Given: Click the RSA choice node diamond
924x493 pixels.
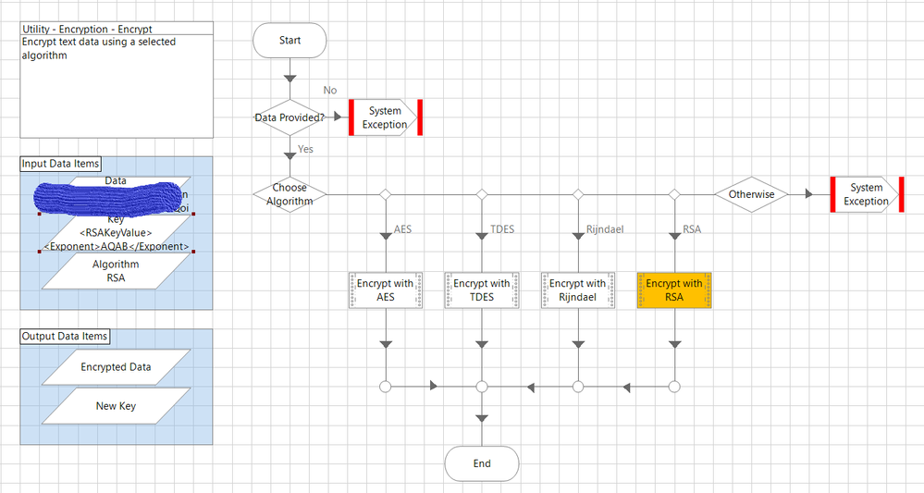Looking at the screenshot, I should pyautogui.click(x=674, y=194).
